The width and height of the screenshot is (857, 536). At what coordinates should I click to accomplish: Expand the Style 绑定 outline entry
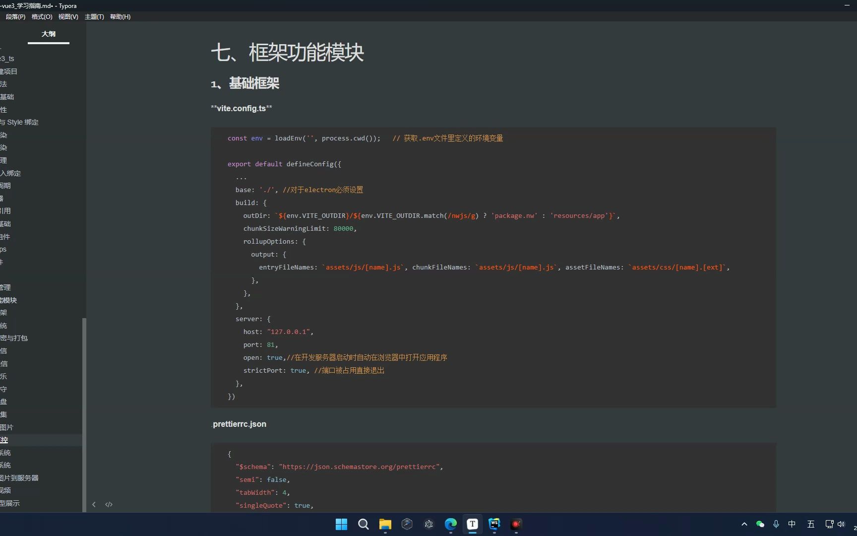pos(20,122)
